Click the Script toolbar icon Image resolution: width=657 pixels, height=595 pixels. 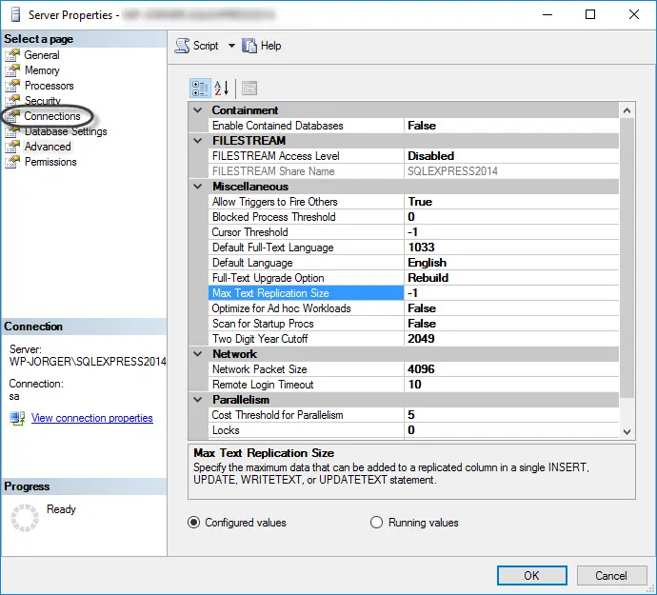(182, 46)
